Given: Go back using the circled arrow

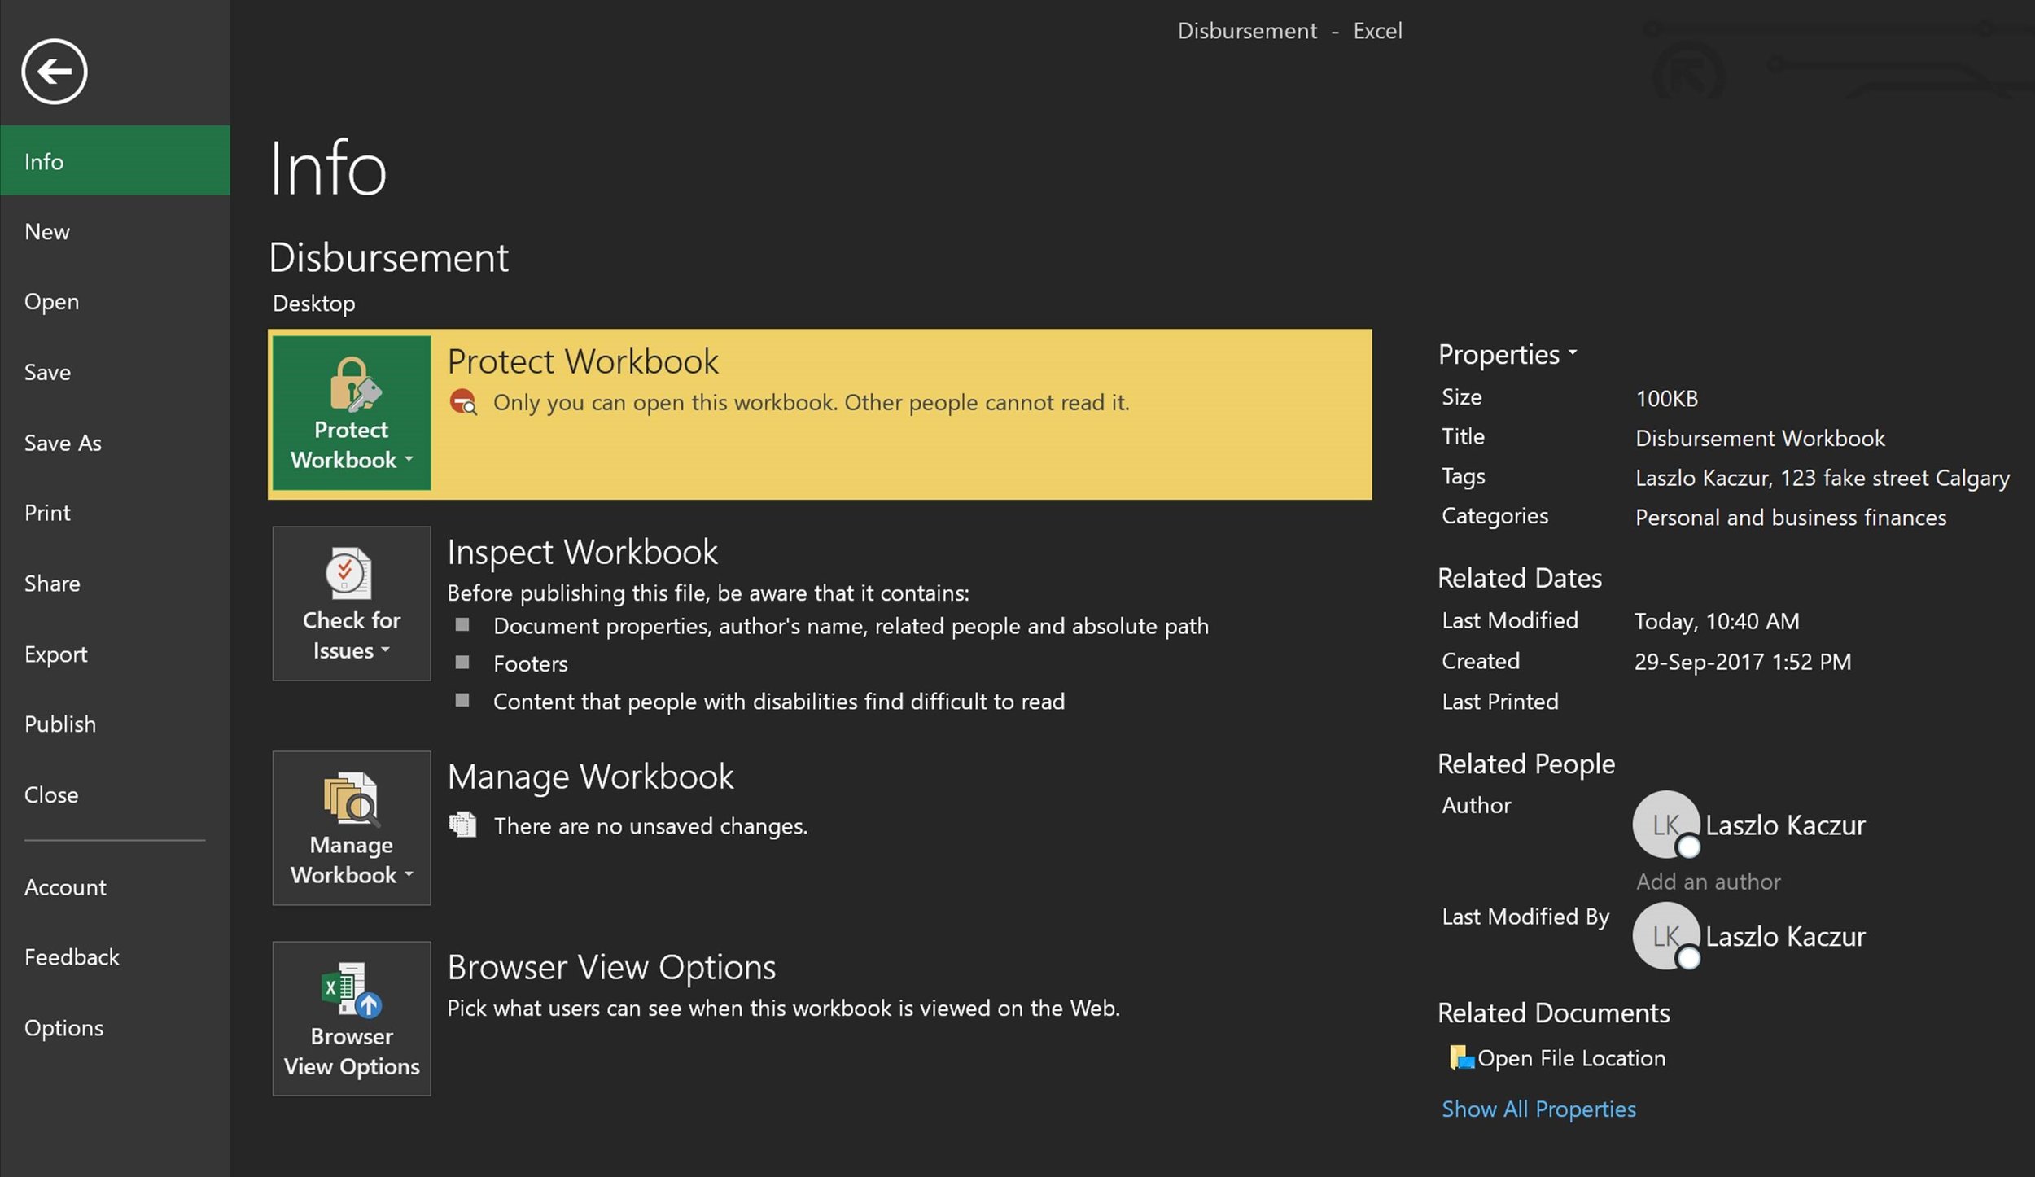Looking at the screenshot, I should click(x=54, y=72).
